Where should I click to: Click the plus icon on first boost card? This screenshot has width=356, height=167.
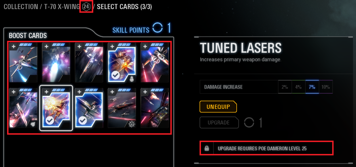pos(13,46)
